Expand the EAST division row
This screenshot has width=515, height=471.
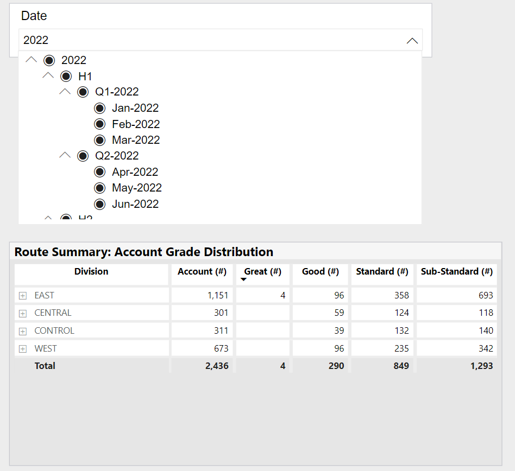23,296
